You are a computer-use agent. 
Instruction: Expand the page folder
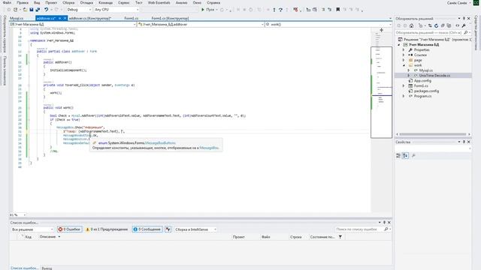click(x=404, y=60)
